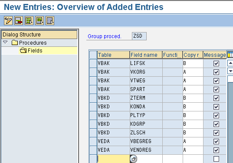
Task: Select row selector for VBAK VKORG row
Action: 93,72
